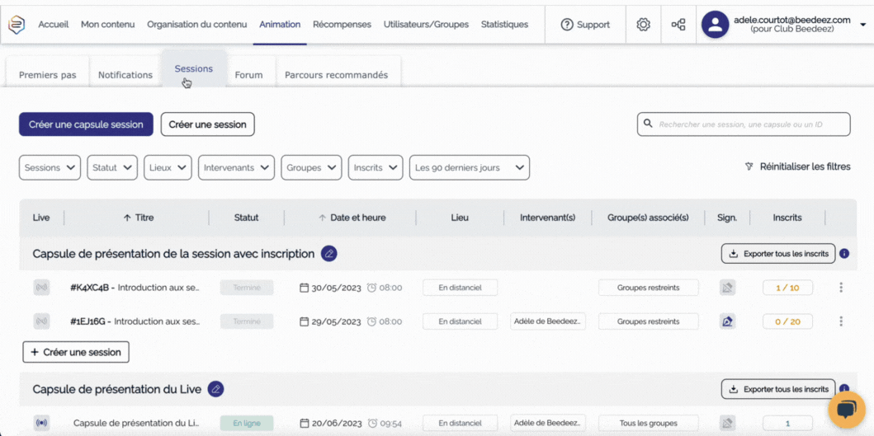Viewport: 874px width, 436px height.
Task: Open the Groupes filter dropdown
Action: pyautogui.click(x=311, y=167)
